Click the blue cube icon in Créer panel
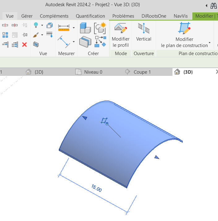The height and width of the screenshot is (221, 218). click(85, 28)
